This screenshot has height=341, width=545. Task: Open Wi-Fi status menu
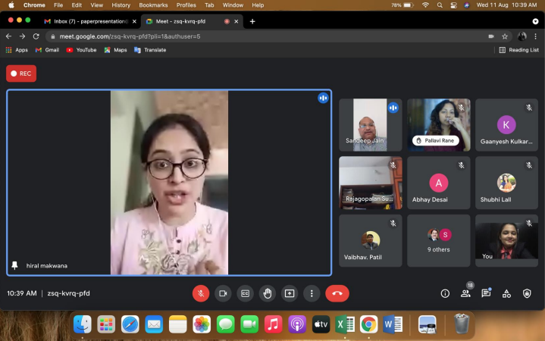point(425,5)
